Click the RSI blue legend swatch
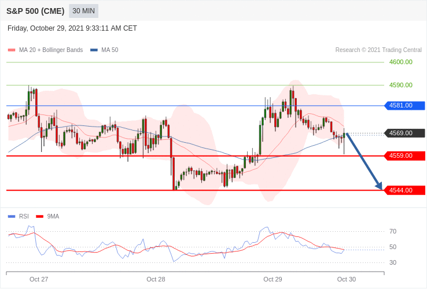Image resolution: width=427 pixels, height=289 pixels. point(12,217)
